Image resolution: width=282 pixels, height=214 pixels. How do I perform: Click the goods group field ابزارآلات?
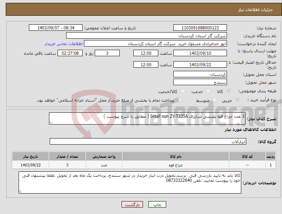click(x=148, y=141)
